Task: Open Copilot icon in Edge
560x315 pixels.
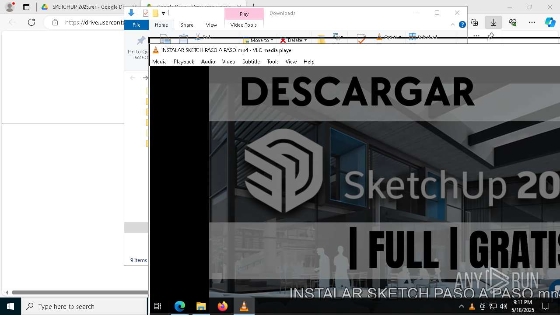Action: (x=550, y=22)
